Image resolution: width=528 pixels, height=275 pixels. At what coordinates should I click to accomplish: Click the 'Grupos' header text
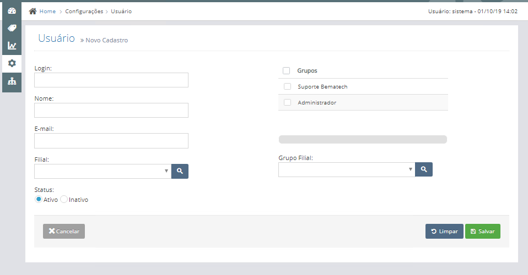(307, 70)
